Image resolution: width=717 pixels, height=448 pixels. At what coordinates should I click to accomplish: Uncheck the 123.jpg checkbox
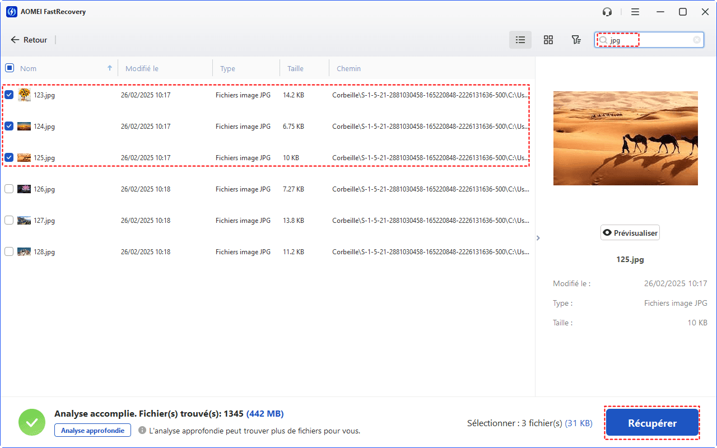(9, 95)
